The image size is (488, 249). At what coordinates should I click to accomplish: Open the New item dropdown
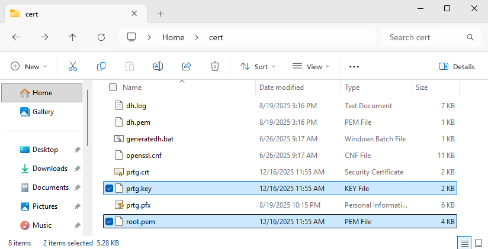(x=29, y=67)
